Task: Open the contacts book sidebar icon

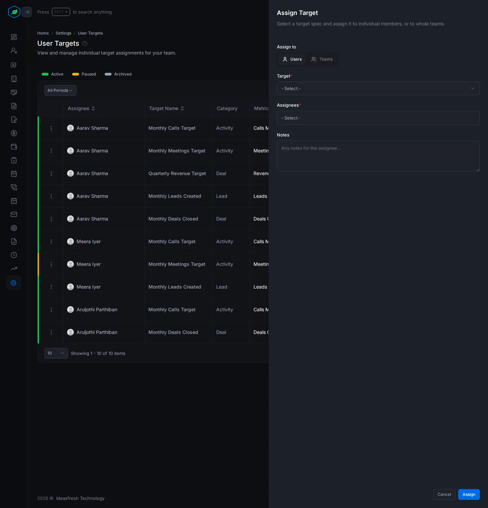Action: tap(14, 65)
